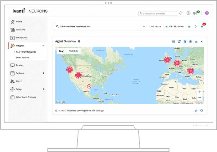The image size is (217, 152).
Task: Click the list view icon in Agent Overview
Action: click(174, 41)
